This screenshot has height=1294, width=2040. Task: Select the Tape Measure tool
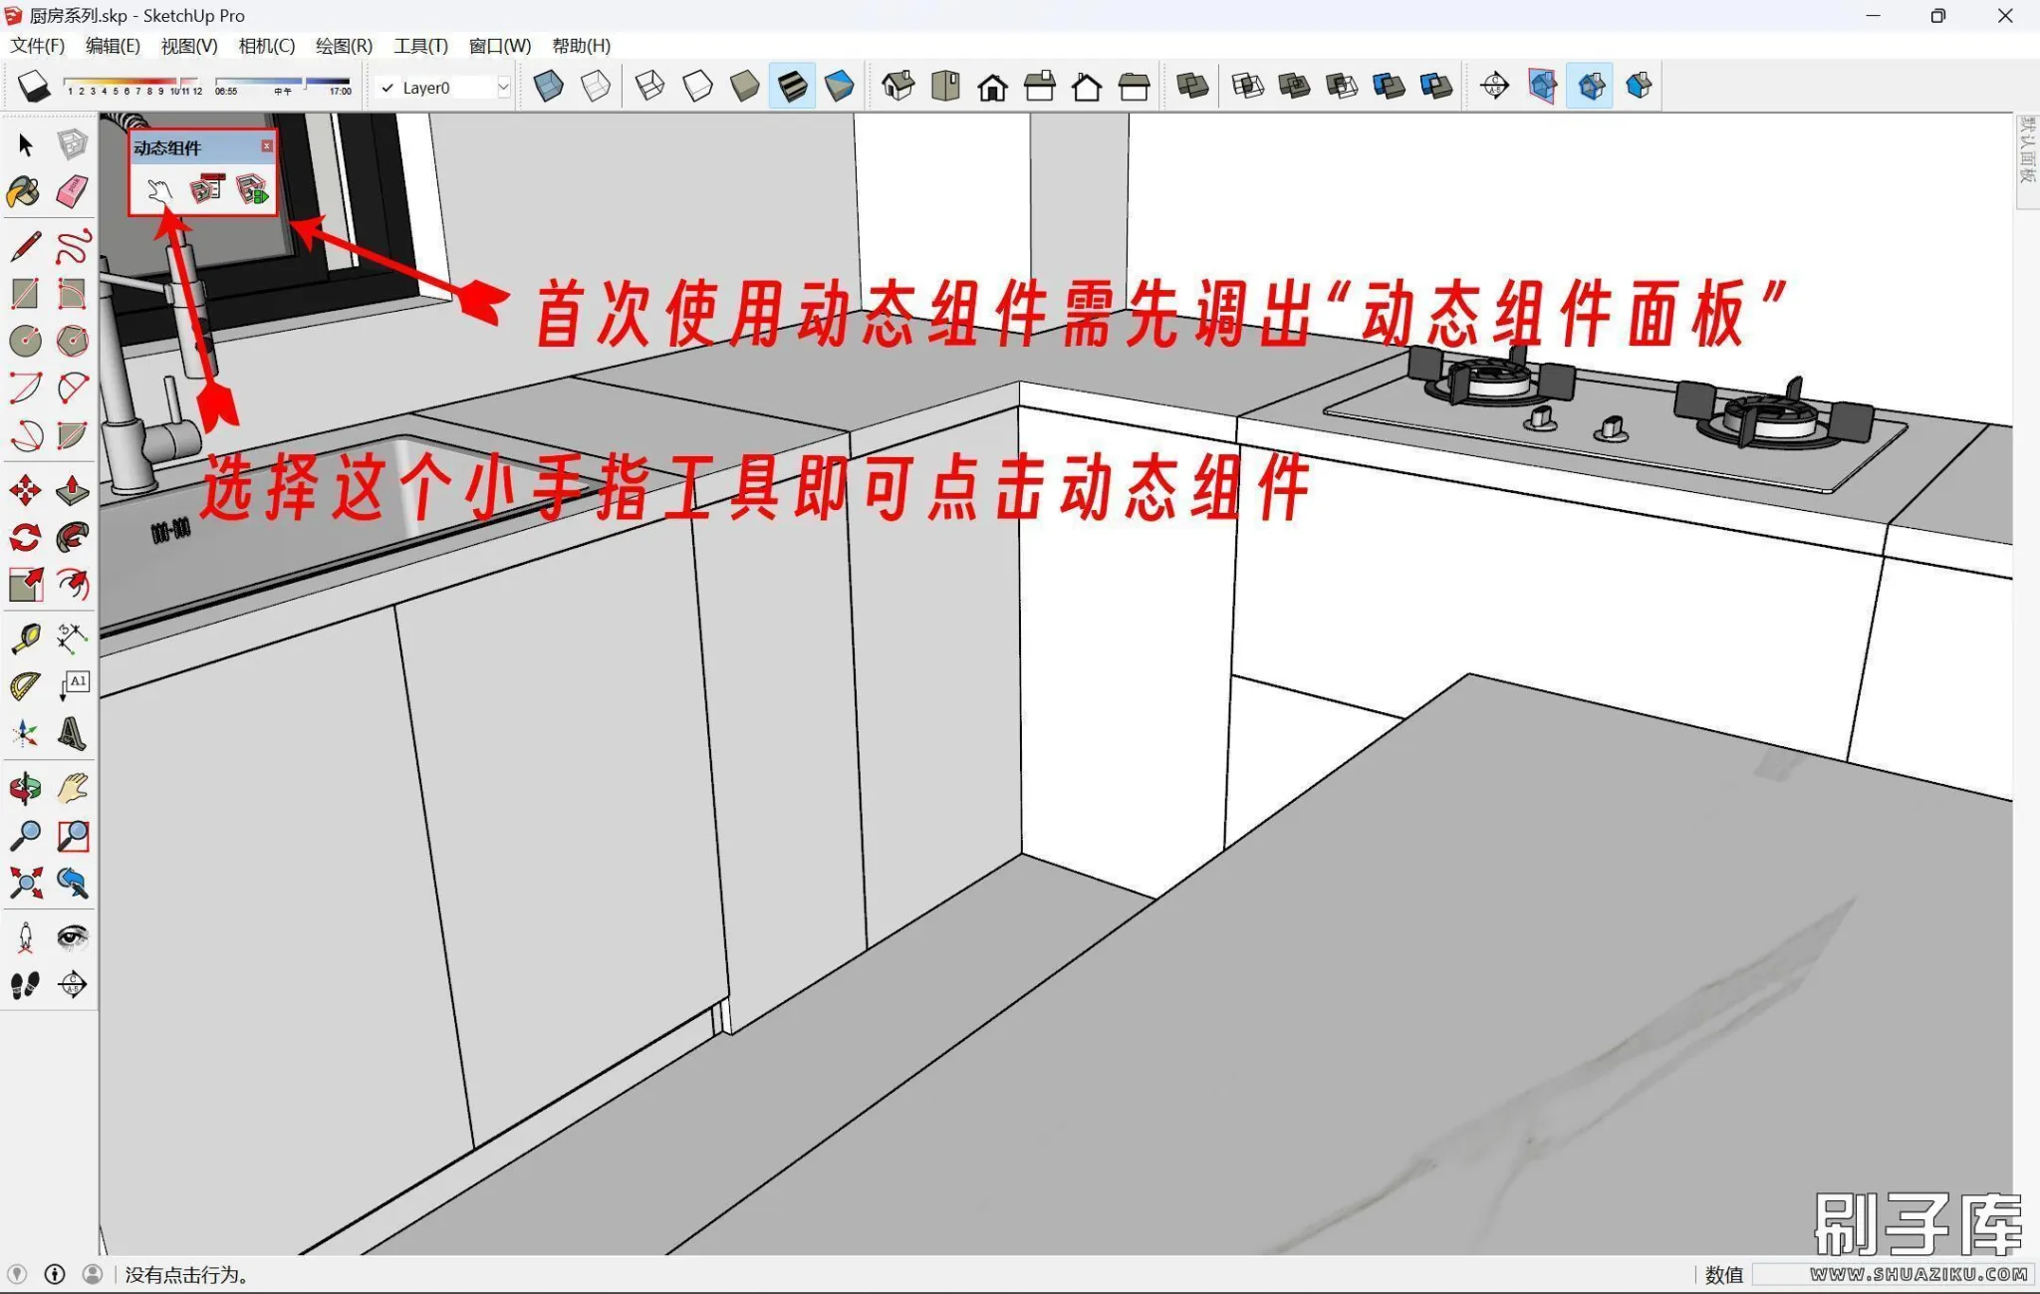24,638
